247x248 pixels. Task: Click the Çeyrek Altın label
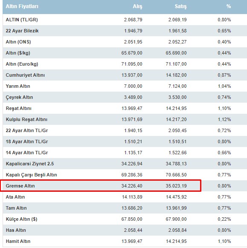19,97
